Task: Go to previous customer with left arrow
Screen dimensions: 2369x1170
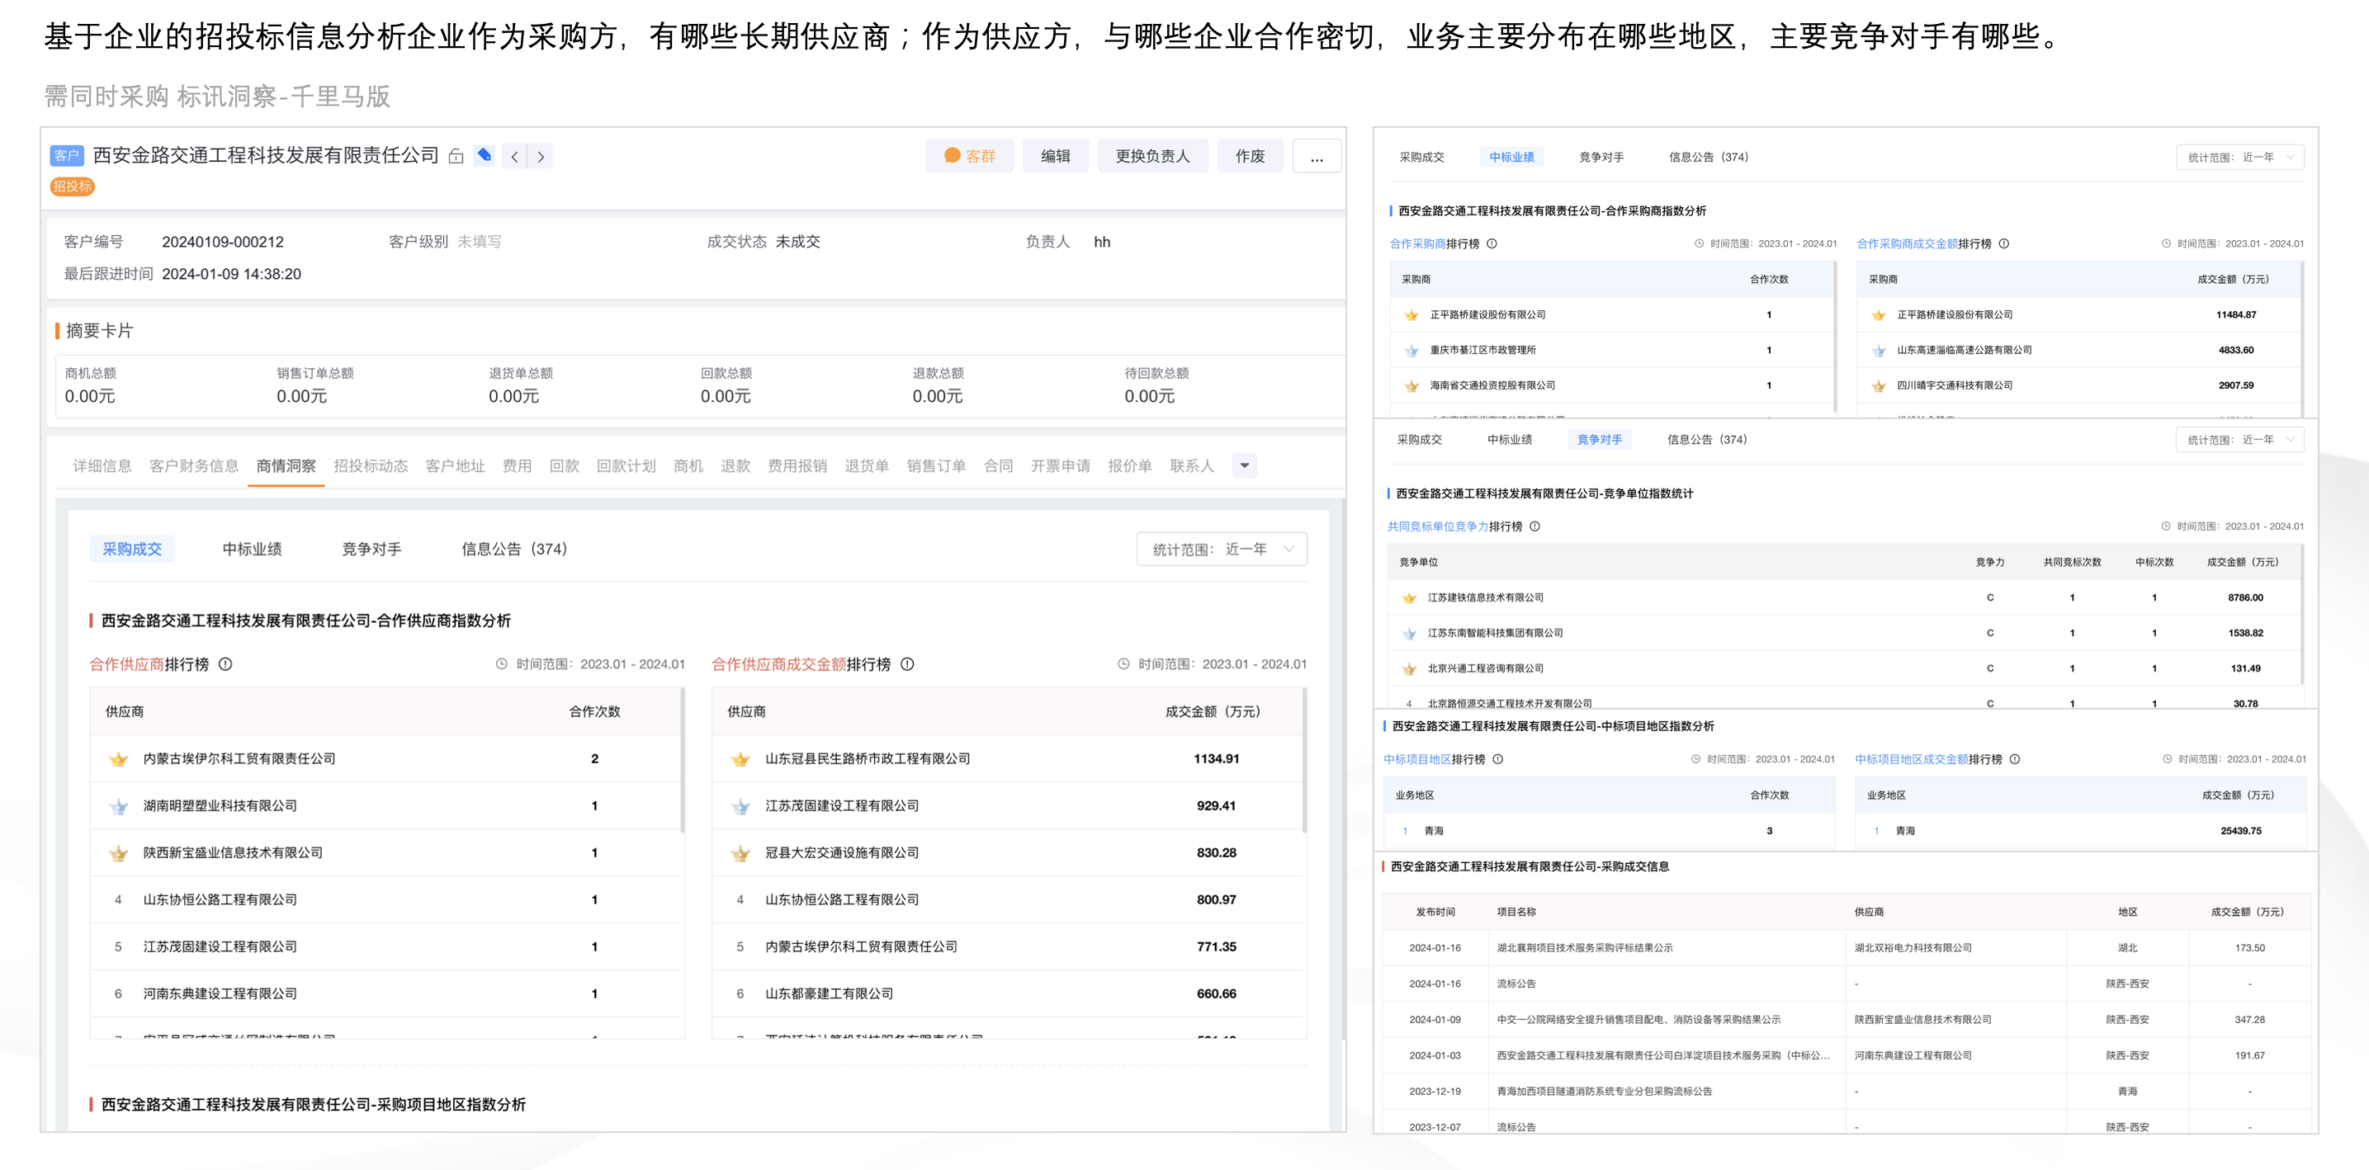Action: 514,156
